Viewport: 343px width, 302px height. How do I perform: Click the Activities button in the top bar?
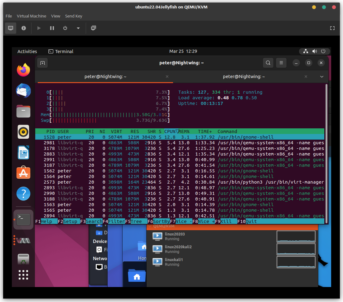(27, 52)
